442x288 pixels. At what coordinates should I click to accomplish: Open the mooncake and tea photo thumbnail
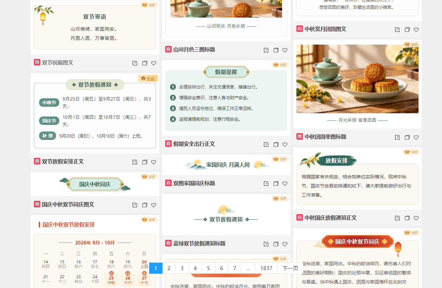click(x=357, y=79)
